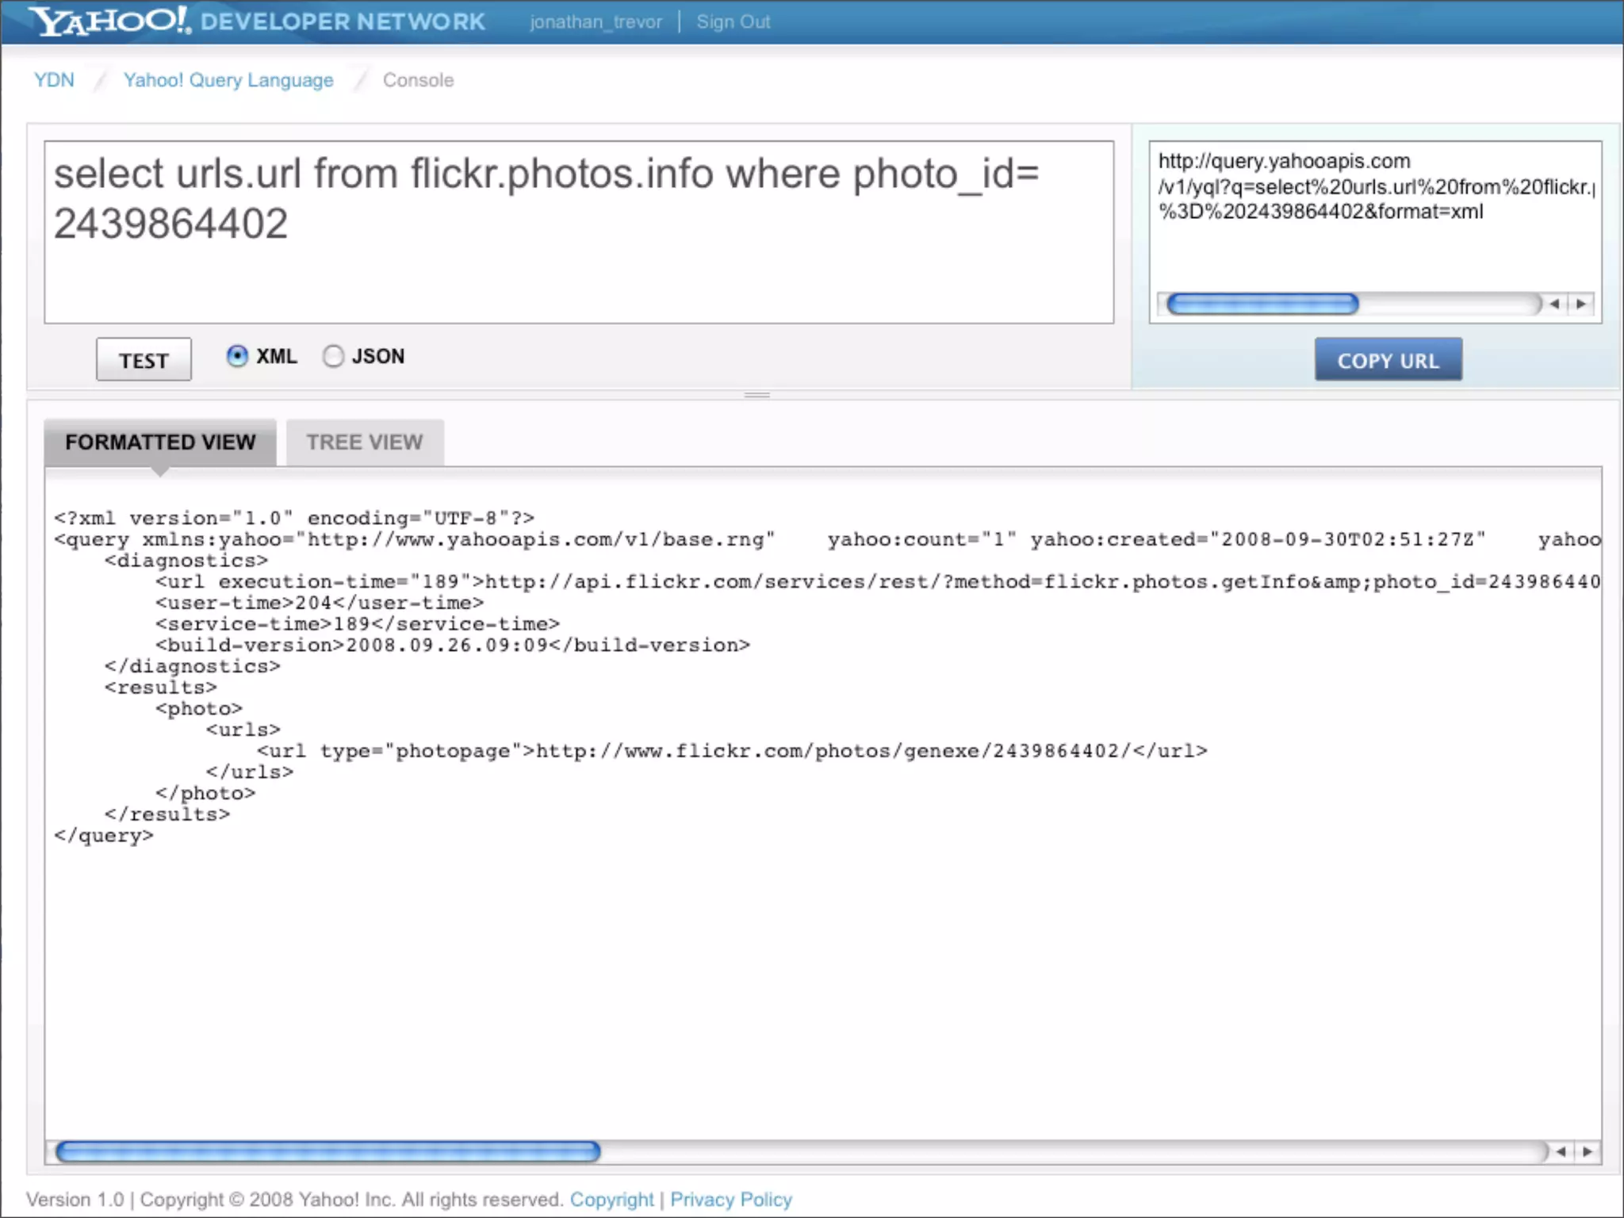Viewport: 1624px width, 1218px height.
Task: Click the pane resize grip below TEST
Action: [x=757, y=394]
